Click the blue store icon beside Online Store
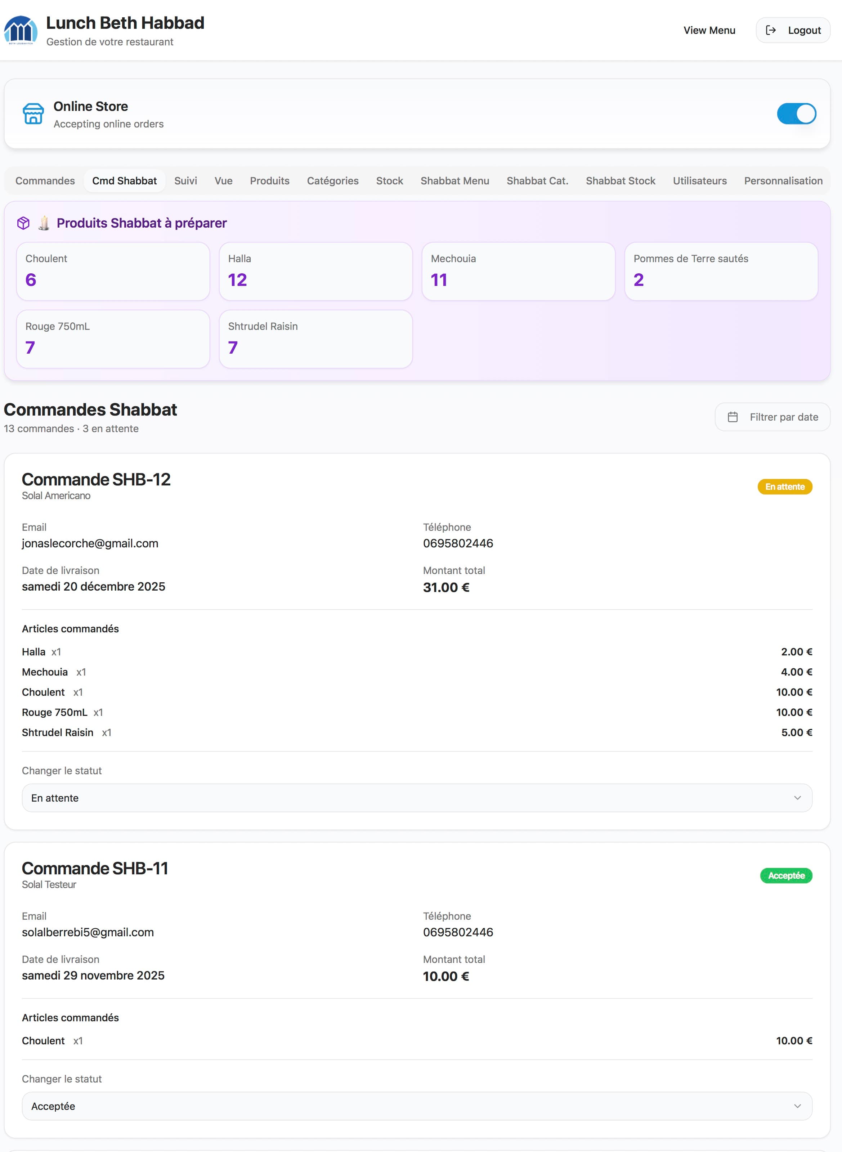The height and width of the screenshot is (1152, 842). pos(33,114)
